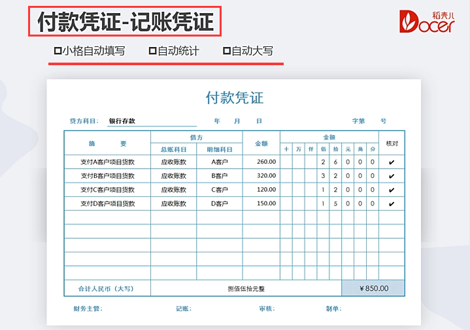
Task: Click 应收账款 in the D客户 row
Action: pyautogui.click(x=173, y=203)
